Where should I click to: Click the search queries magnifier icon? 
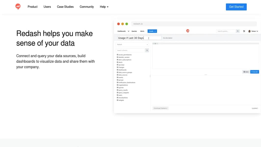pyautogui.click(x=238, y=31)
